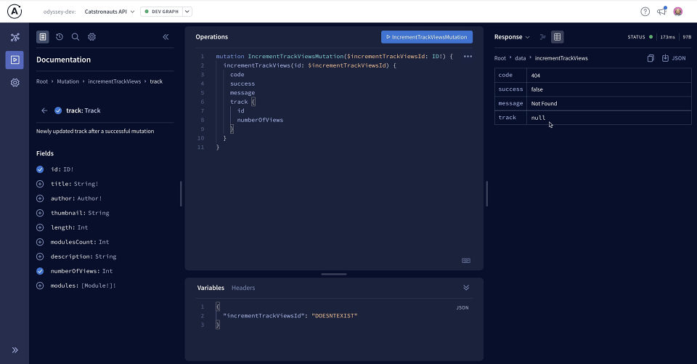Click the 173ms response time indicator

[667, 37]
